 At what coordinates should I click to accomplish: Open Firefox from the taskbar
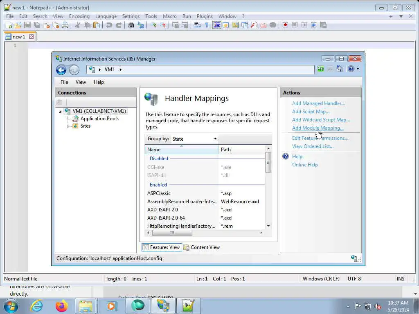pyautogui.click(x=61, y=306)
